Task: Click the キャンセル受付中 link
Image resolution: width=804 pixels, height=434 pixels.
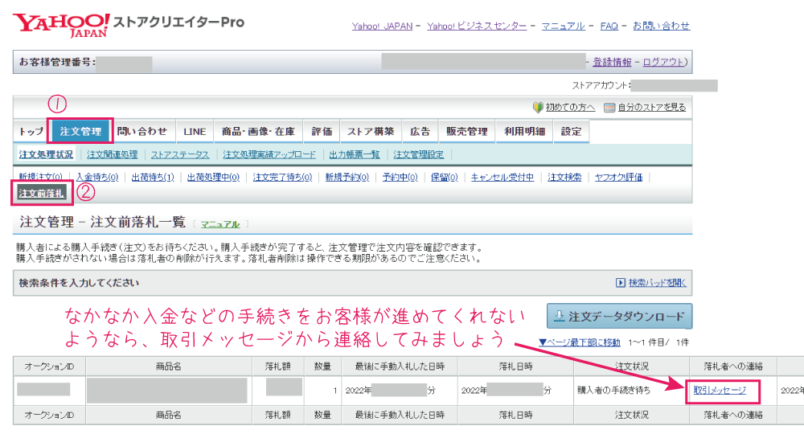Action: [503, 177]
